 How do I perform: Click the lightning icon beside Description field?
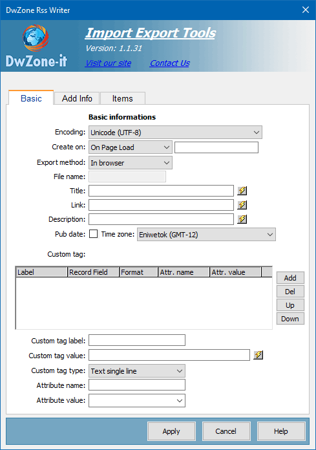click(x=242, y=219)
